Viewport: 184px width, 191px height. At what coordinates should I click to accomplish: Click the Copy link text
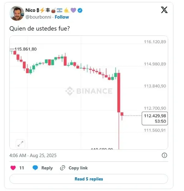(x=78, y=168)
